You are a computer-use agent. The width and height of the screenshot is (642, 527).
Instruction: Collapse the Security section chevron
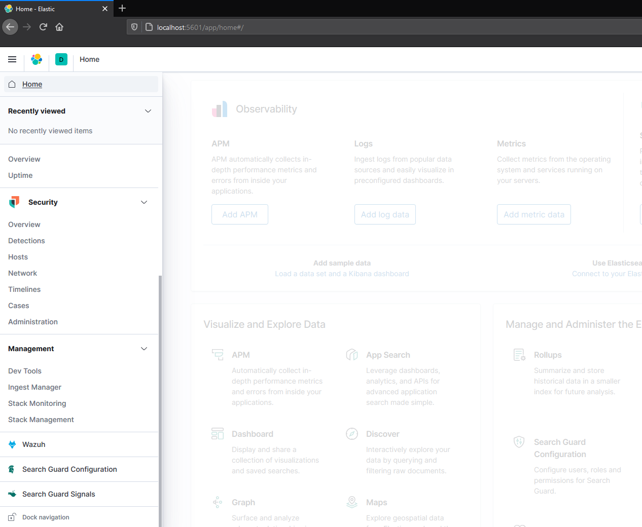point(144,202)
